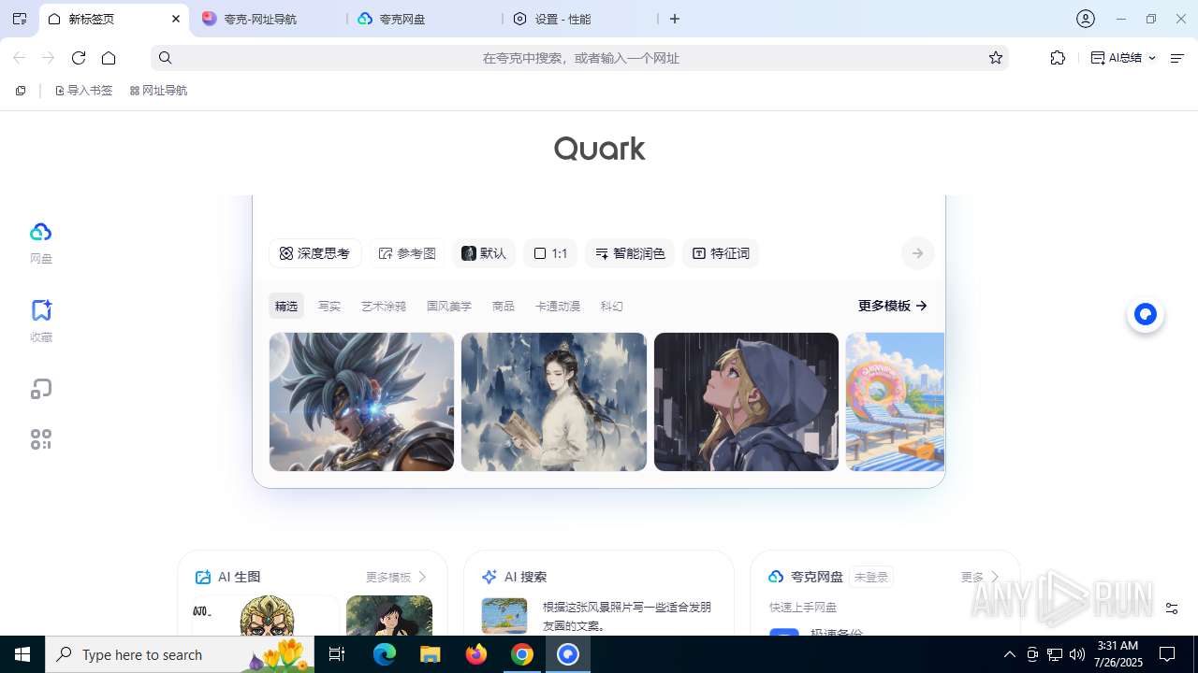Show hidden system tray icons chevron

tap(1010, 654)
